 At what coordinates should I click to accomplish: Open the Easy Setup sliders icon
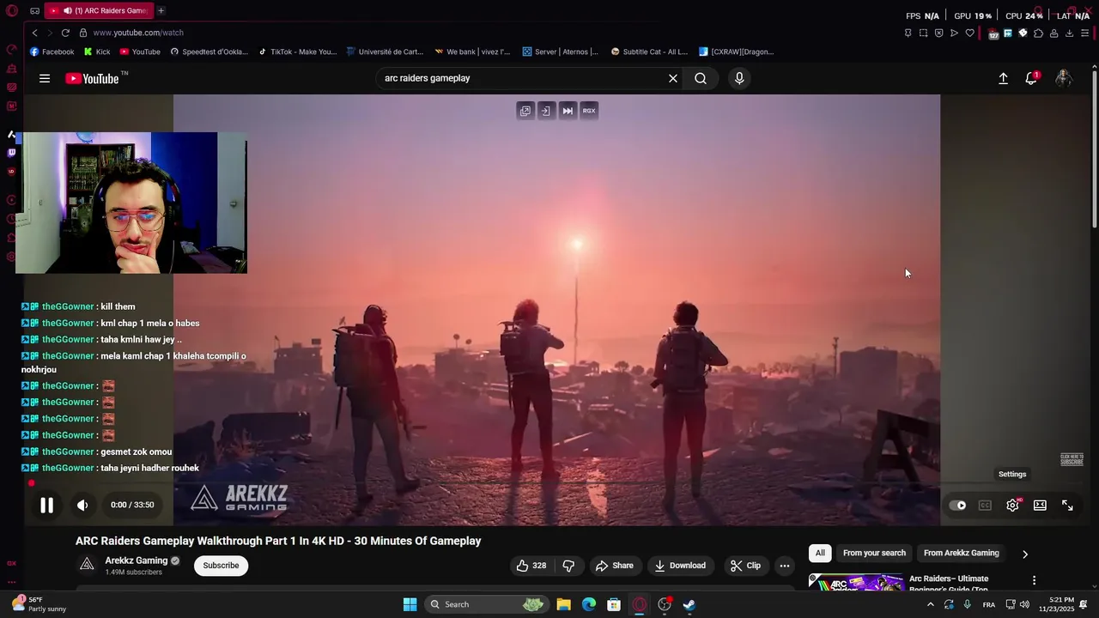coord(1085,33)
